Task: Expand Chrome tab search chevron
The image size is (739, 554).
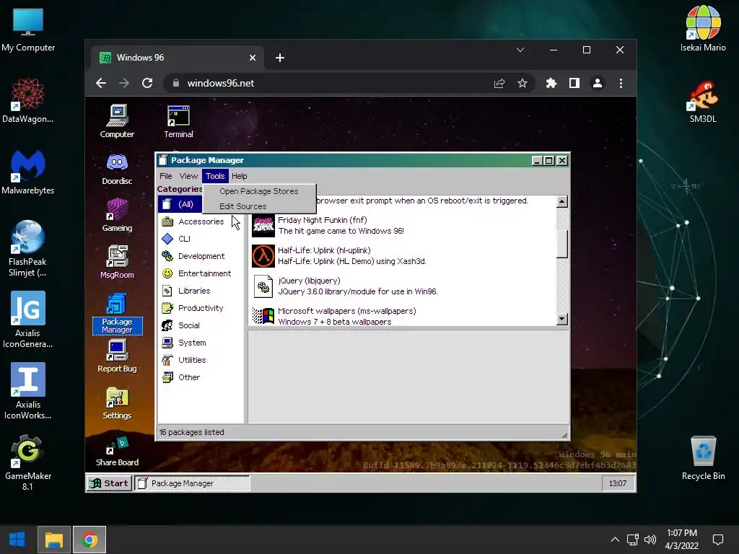Action: (x=520, y=50)
